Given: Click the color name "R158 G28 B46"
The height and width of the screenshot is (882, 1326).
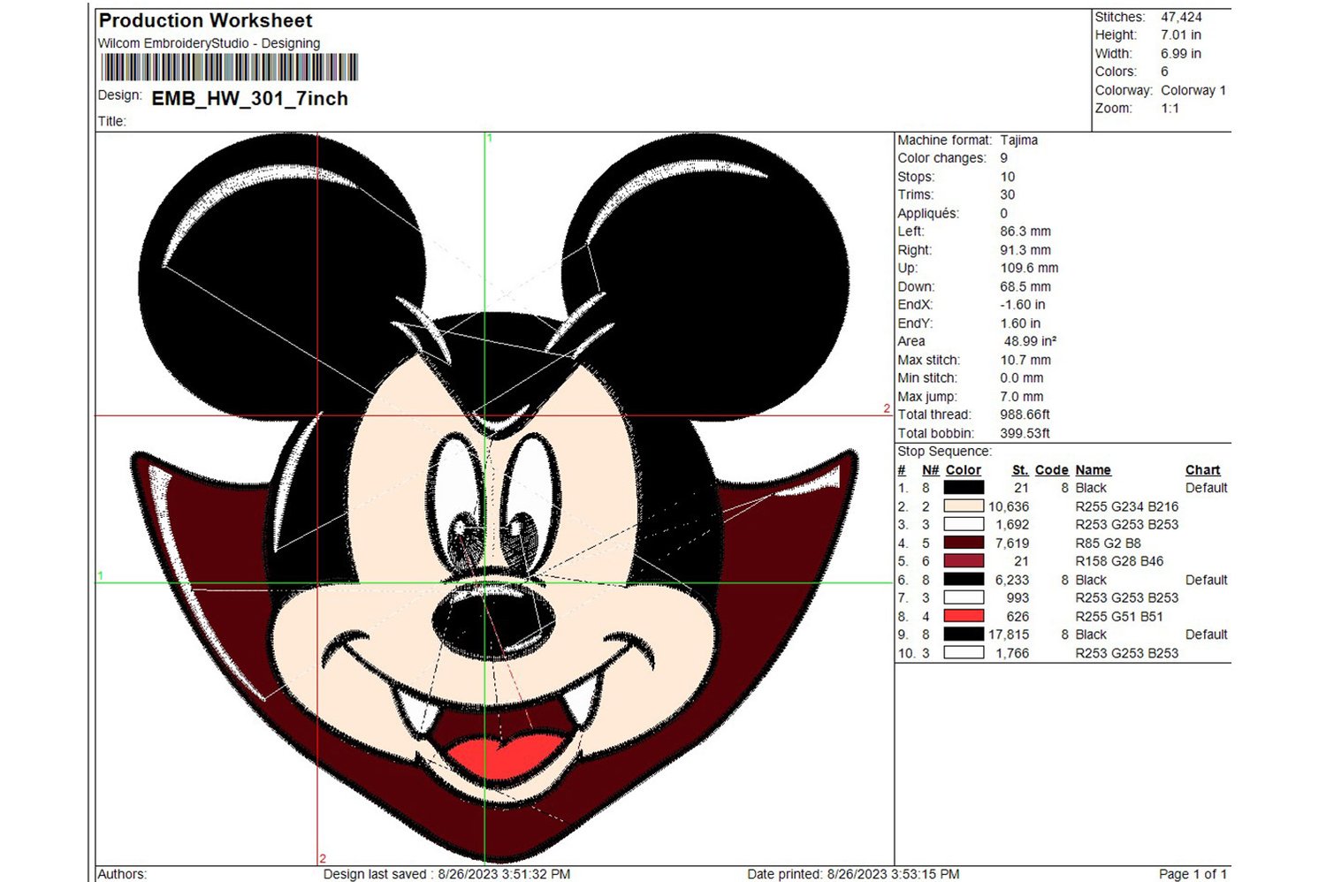Looking at the screenshot, I should (x=1120, y=561).
